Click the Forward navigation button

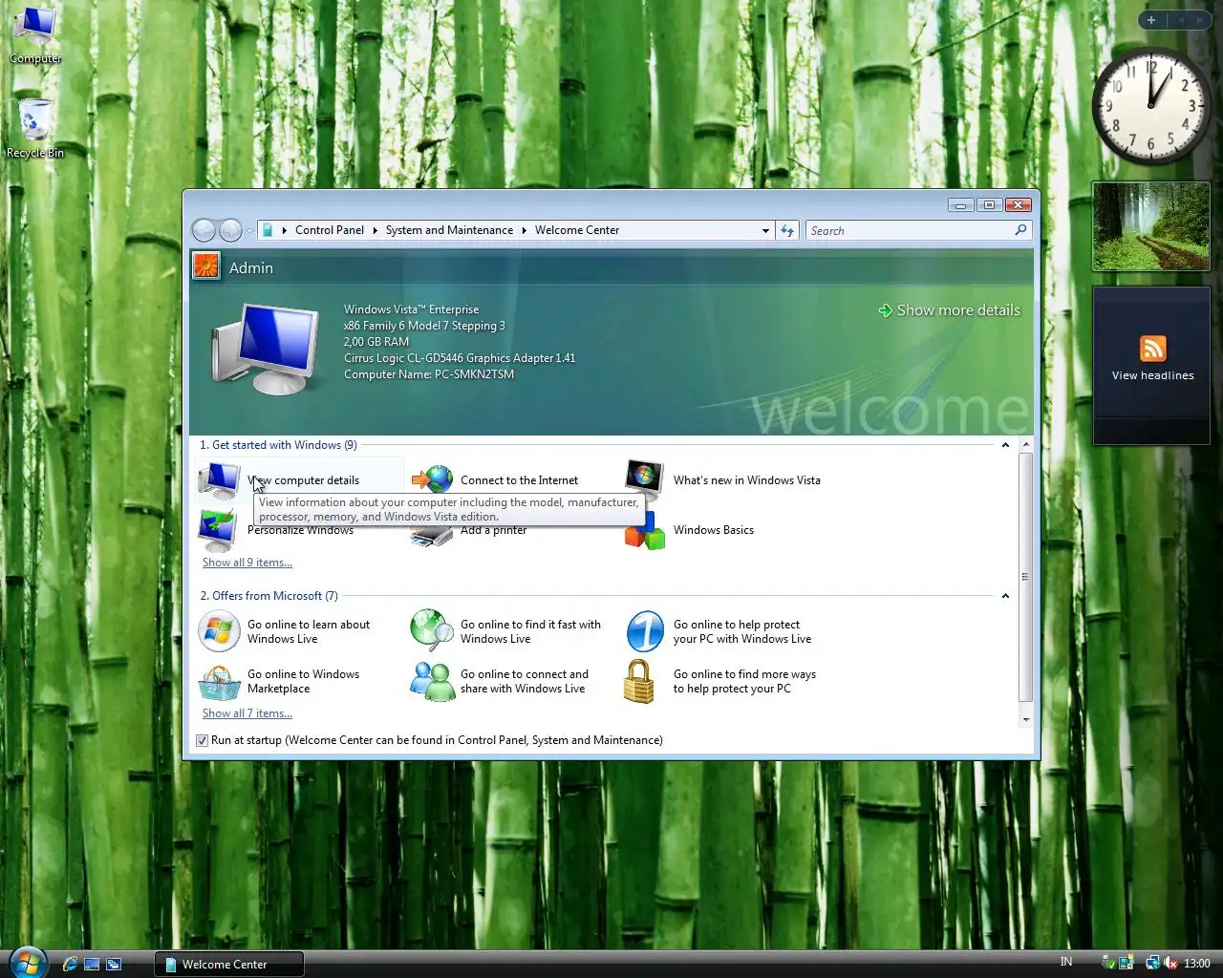(x=230, y=230)
